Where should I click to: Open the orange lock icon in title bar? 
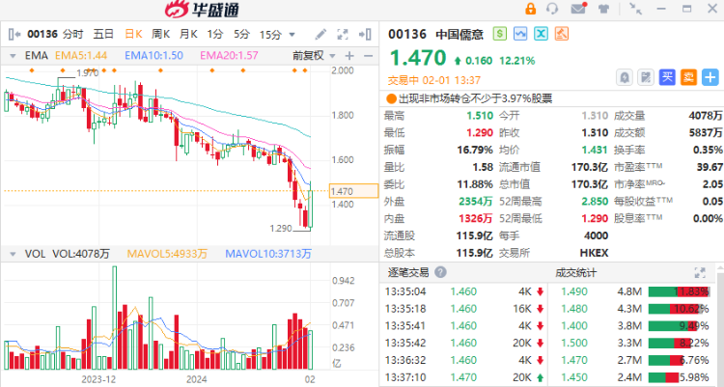click(530, 9)
